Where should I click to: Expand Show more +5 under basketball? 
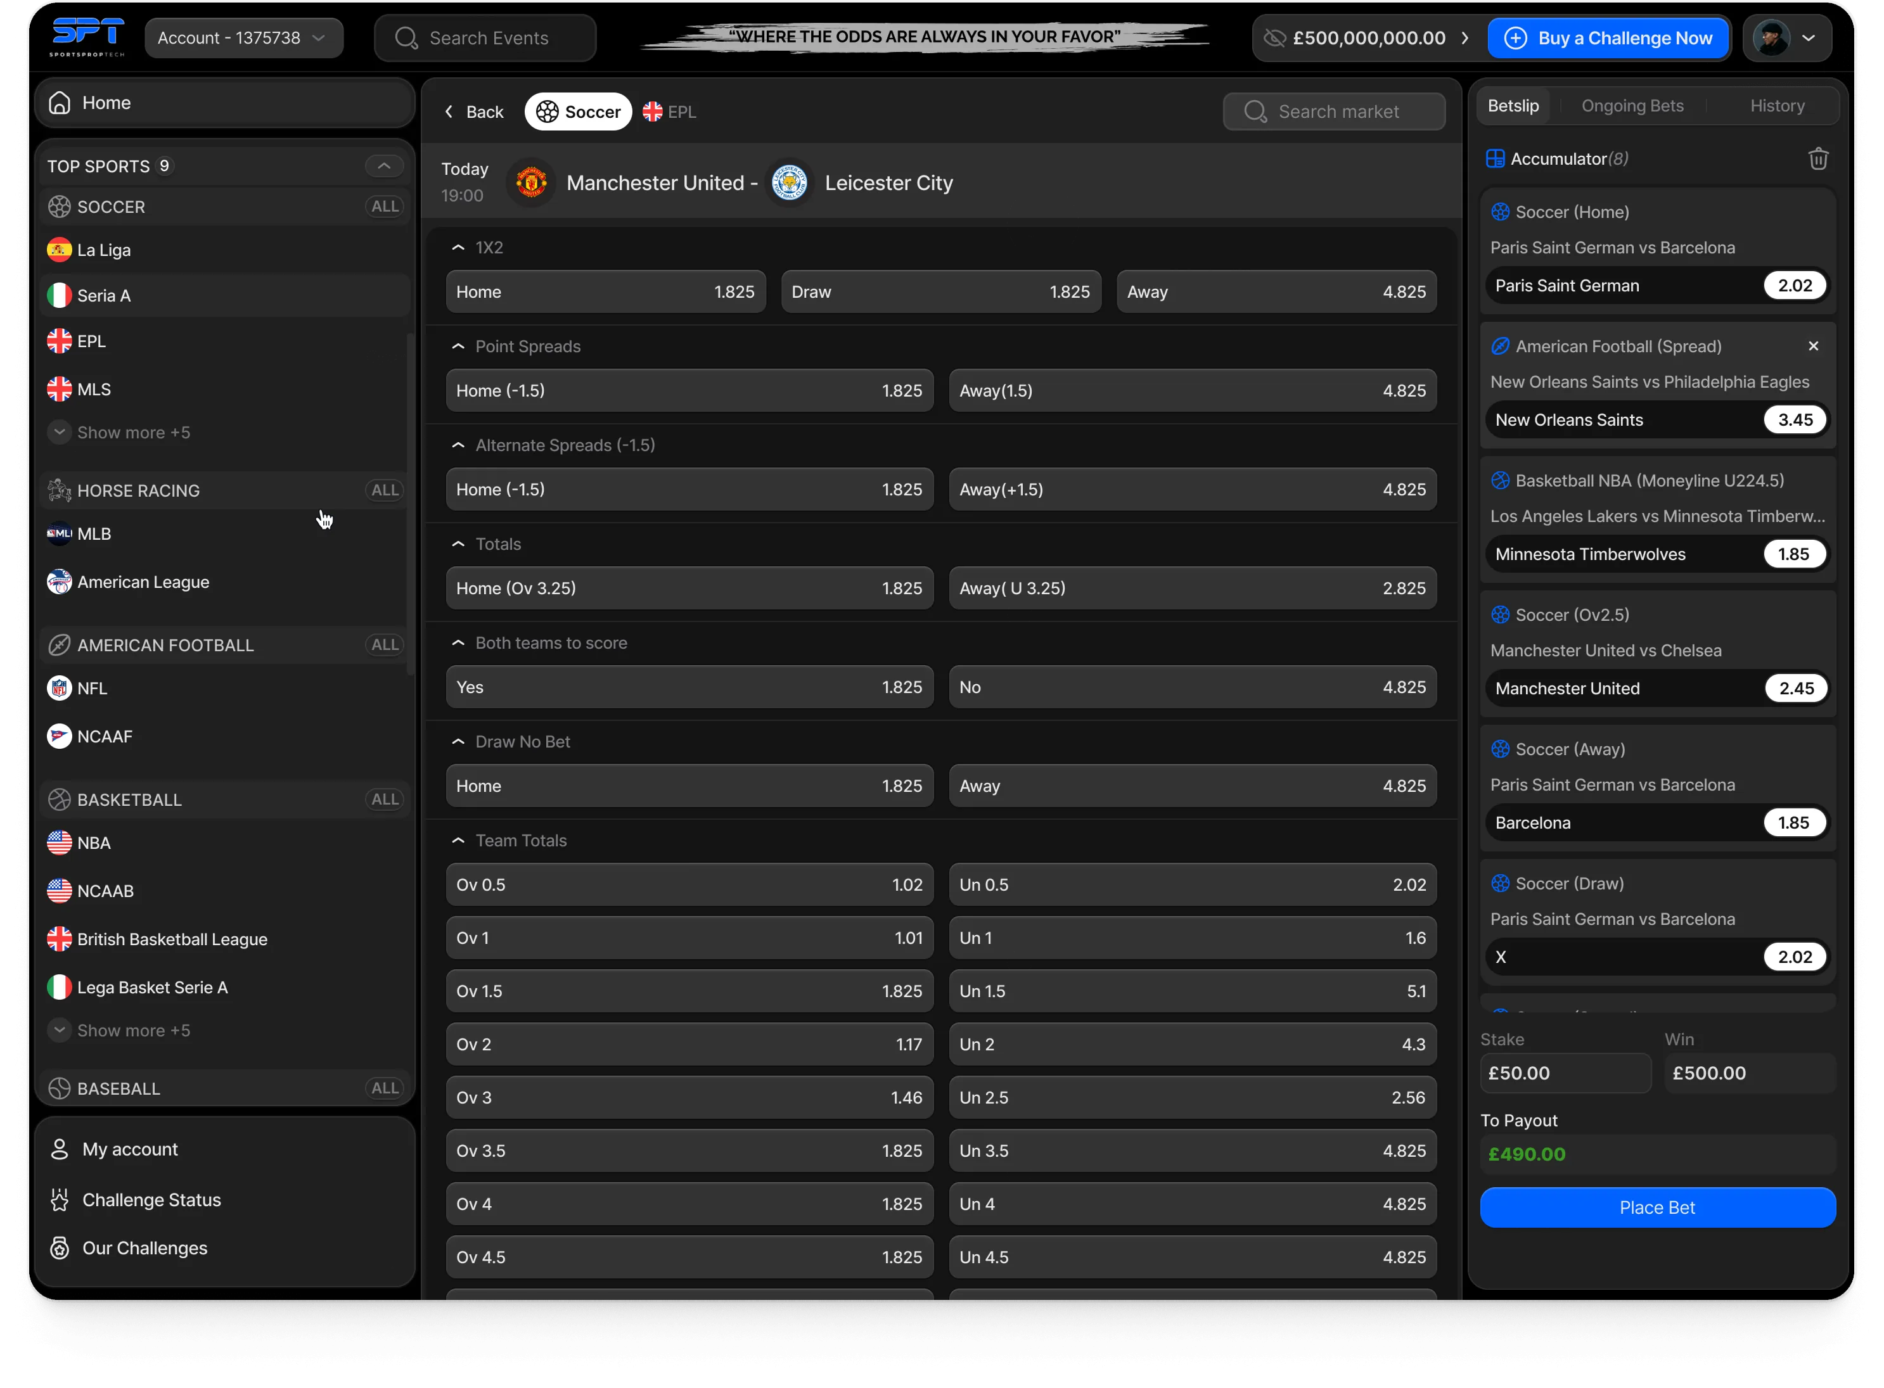coord(119,1030)
